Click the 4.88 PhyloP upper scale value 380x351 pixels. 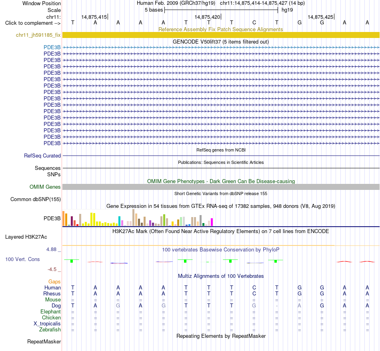(x=51, y=249)
